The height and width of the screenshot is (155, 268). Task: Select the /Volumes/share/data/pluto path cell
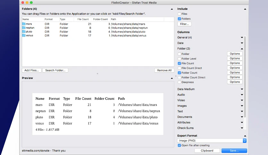click(128, 32)
